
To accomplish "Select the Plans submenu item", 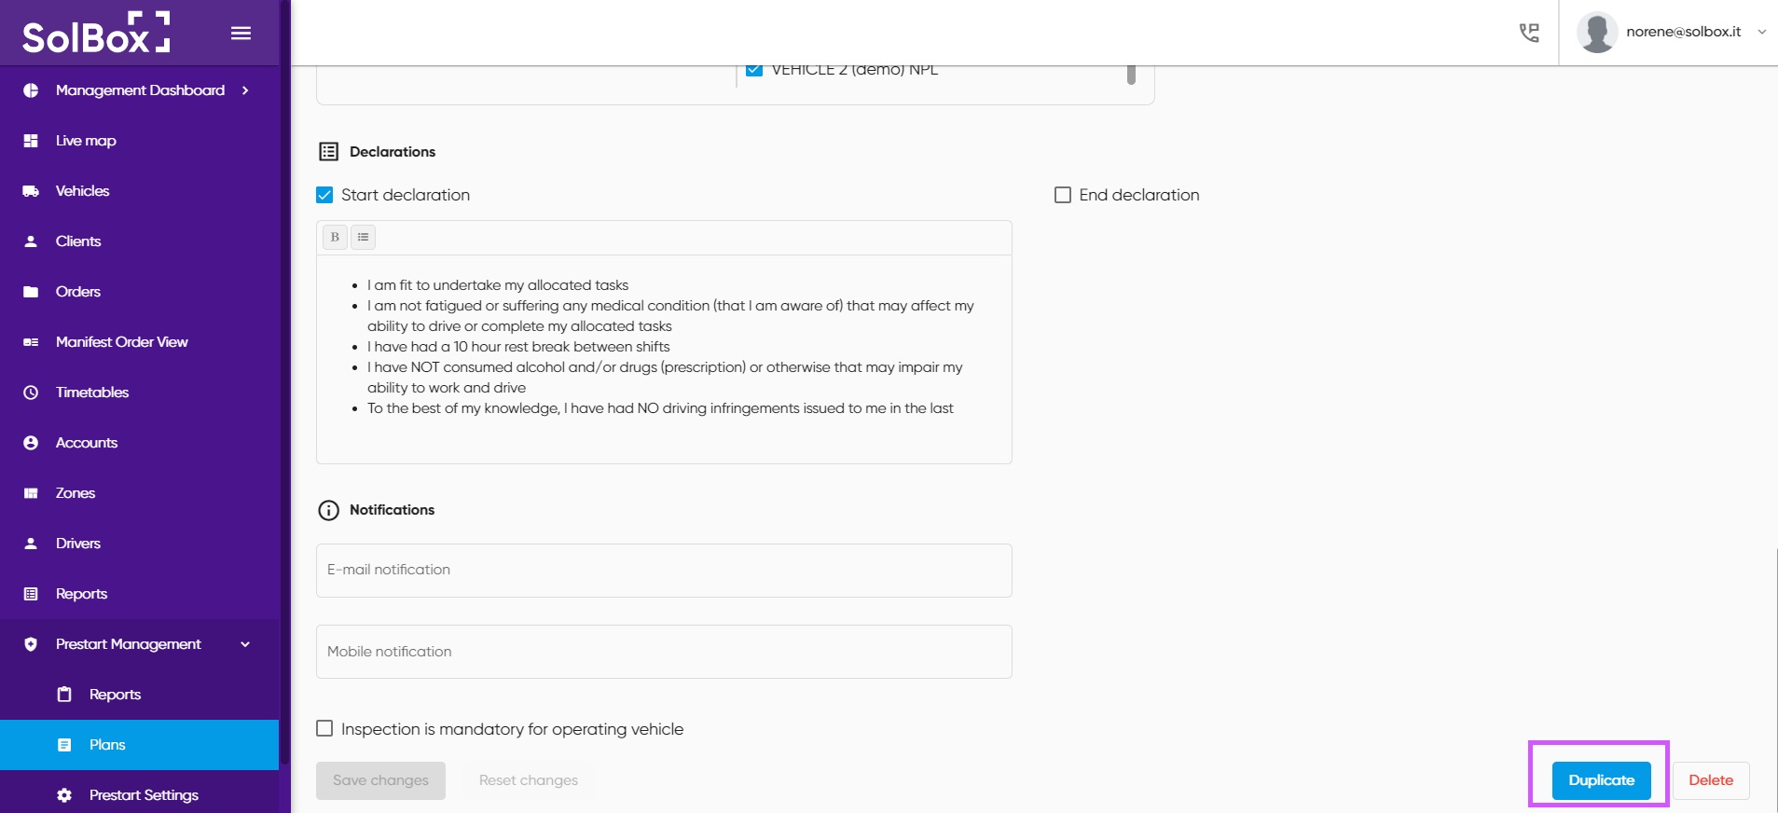I will click(x=140, y=745).
